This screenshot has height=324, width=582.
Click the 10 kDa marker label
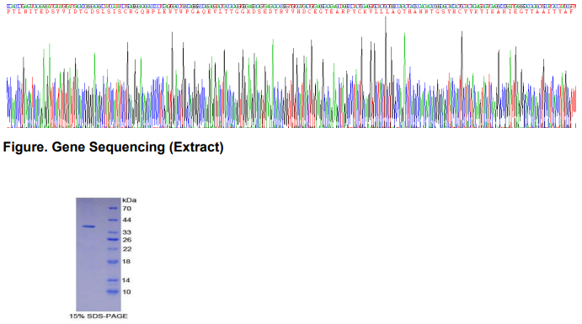click(x=126, y=292)
